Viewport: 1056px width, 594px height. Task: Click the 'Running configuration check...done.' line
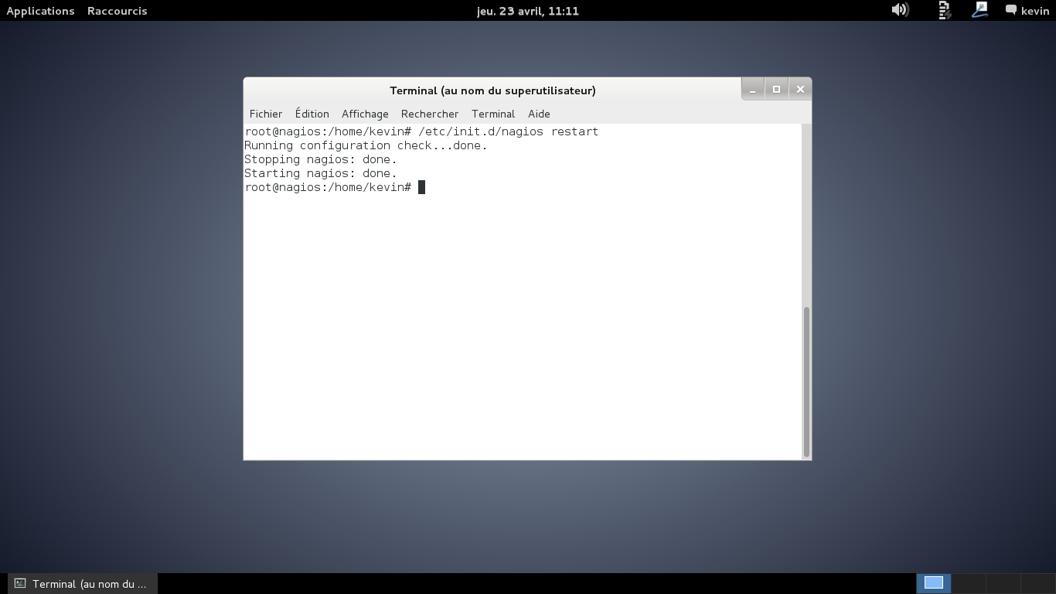pos(366,145)
